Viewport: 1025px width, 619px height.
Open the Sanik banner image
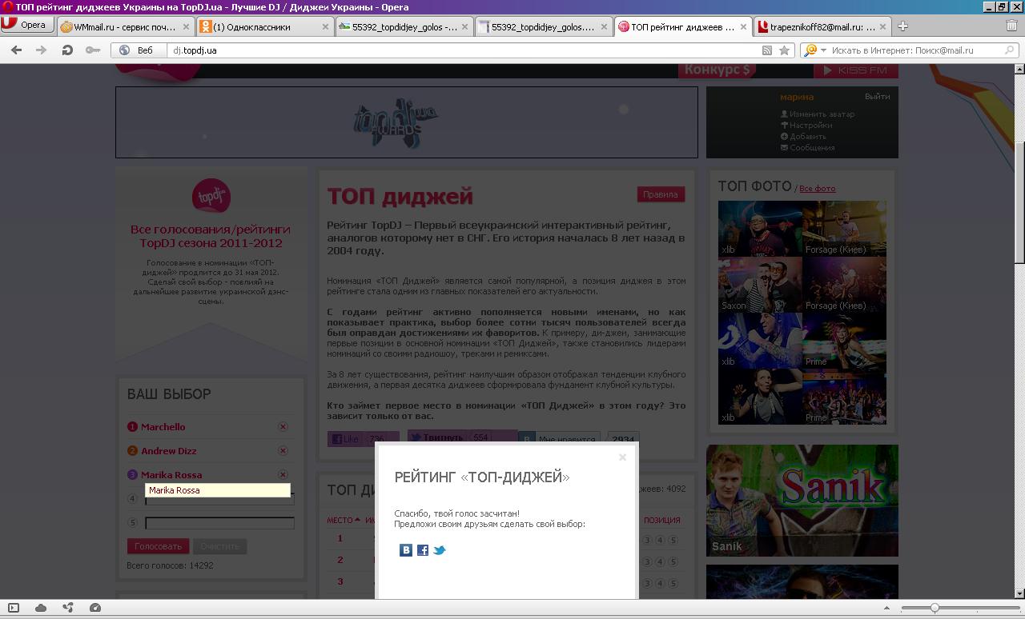802,501
